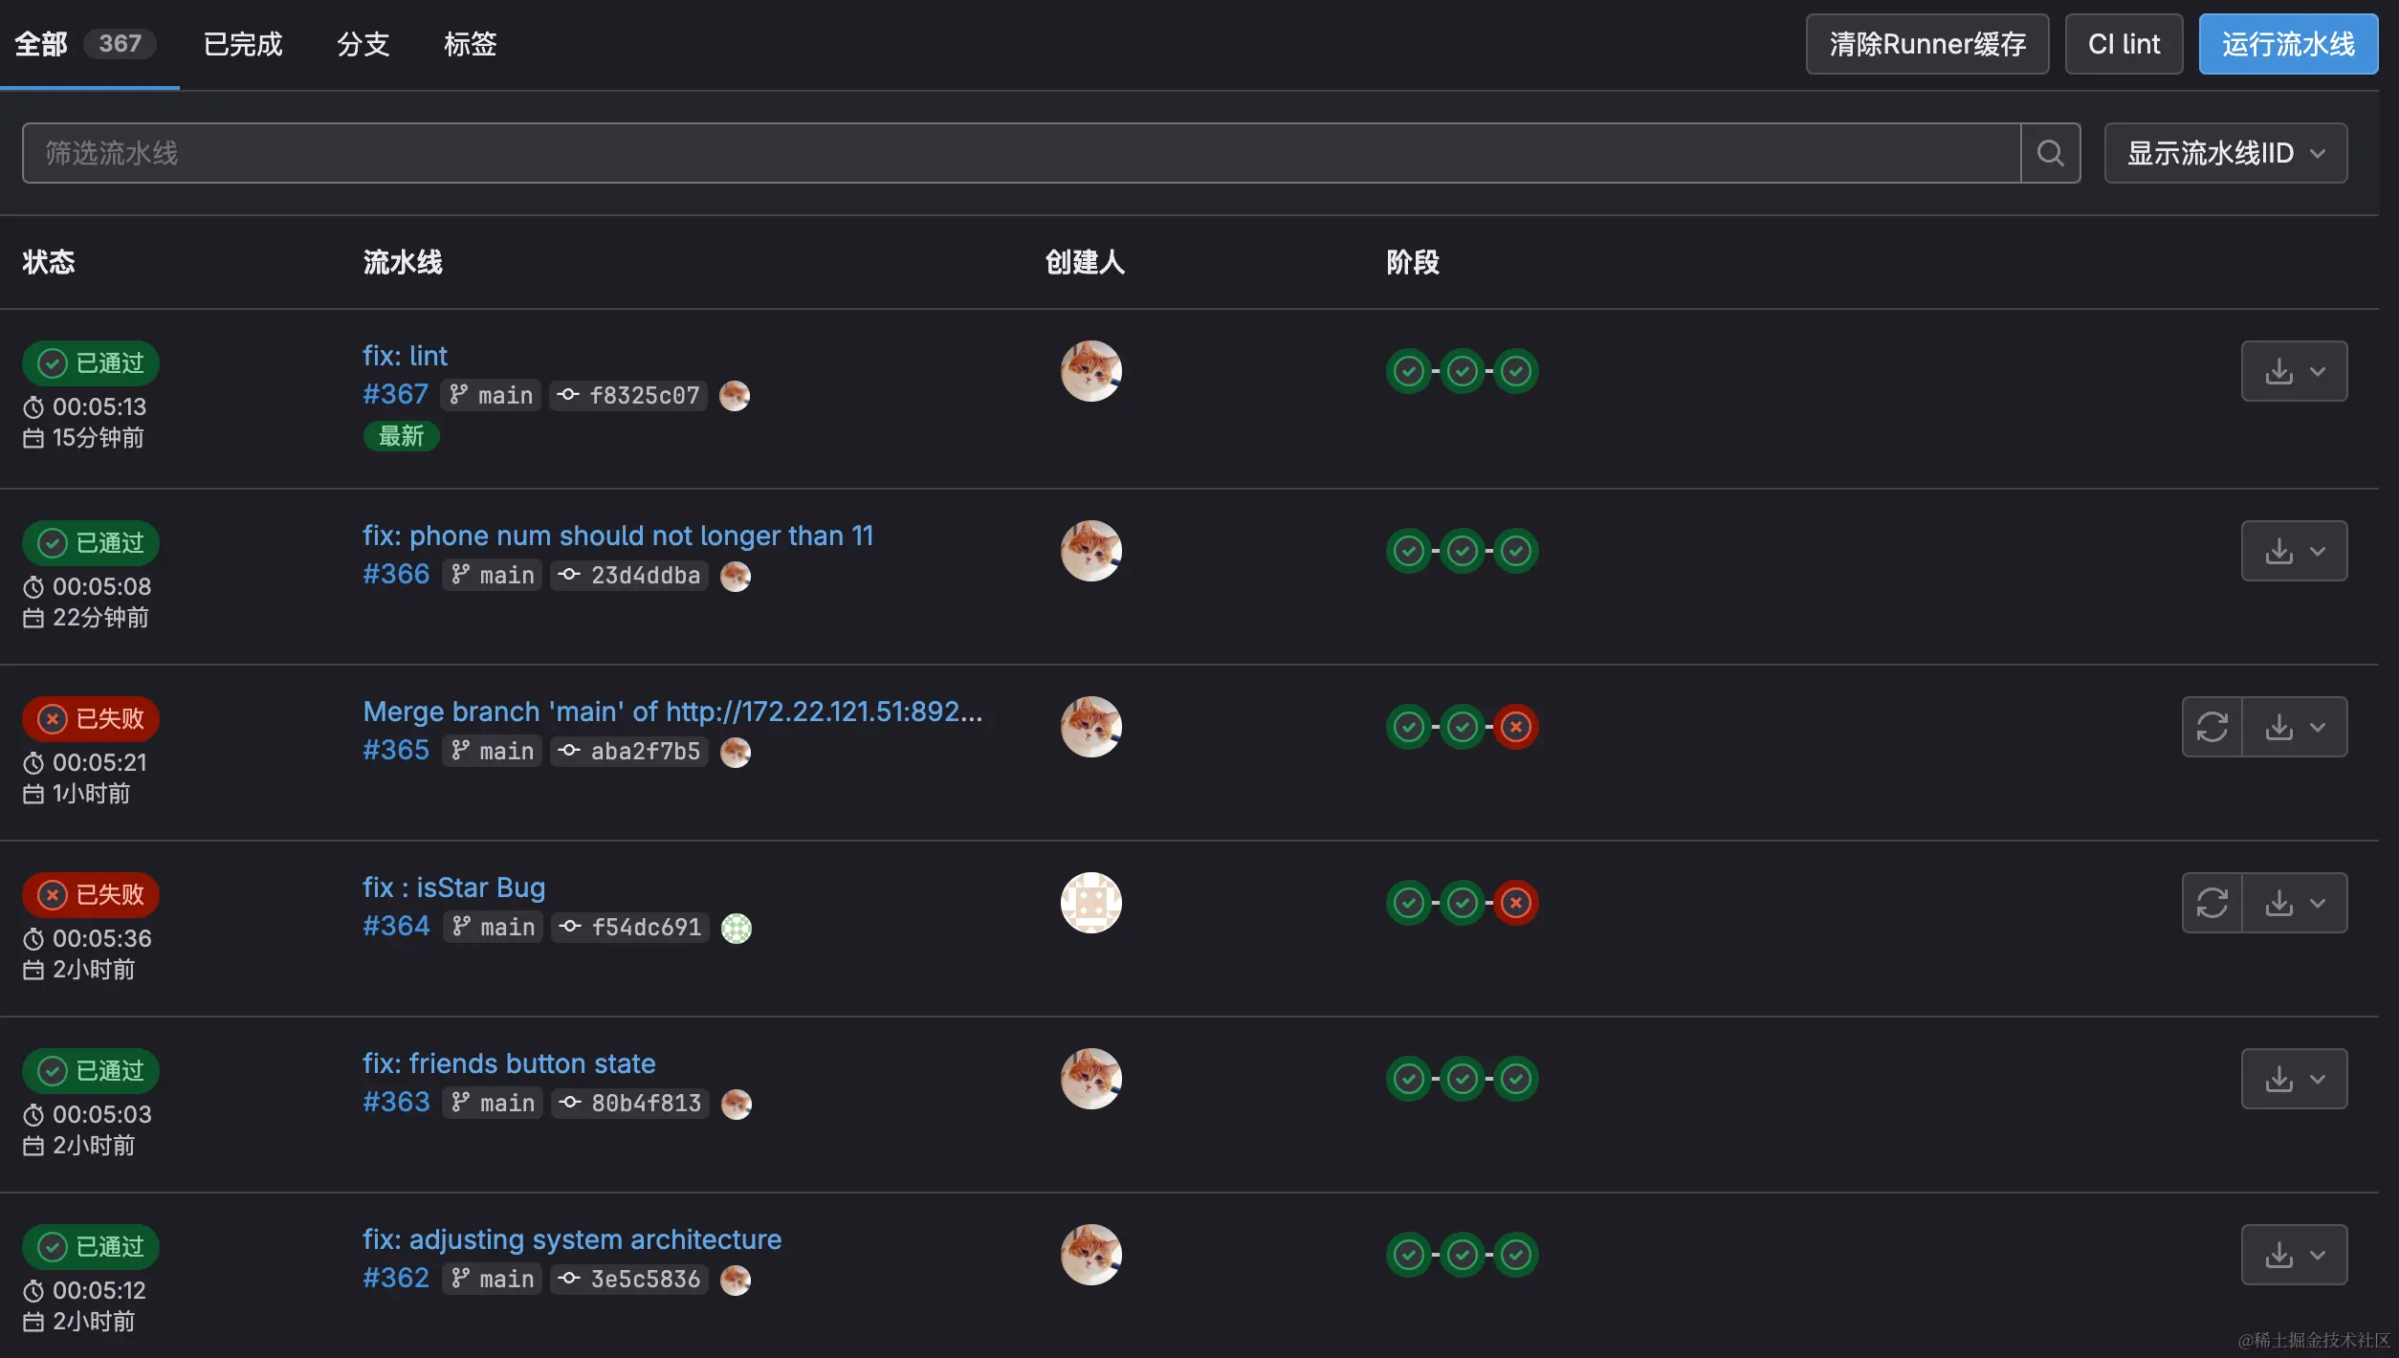Focus the 筛选流水线 filter field
This screenshot has width=2399, height=1358.
1020,153
